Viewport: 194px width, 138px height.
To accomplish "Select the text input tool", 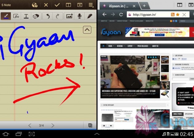I will (x=26, y=16).
